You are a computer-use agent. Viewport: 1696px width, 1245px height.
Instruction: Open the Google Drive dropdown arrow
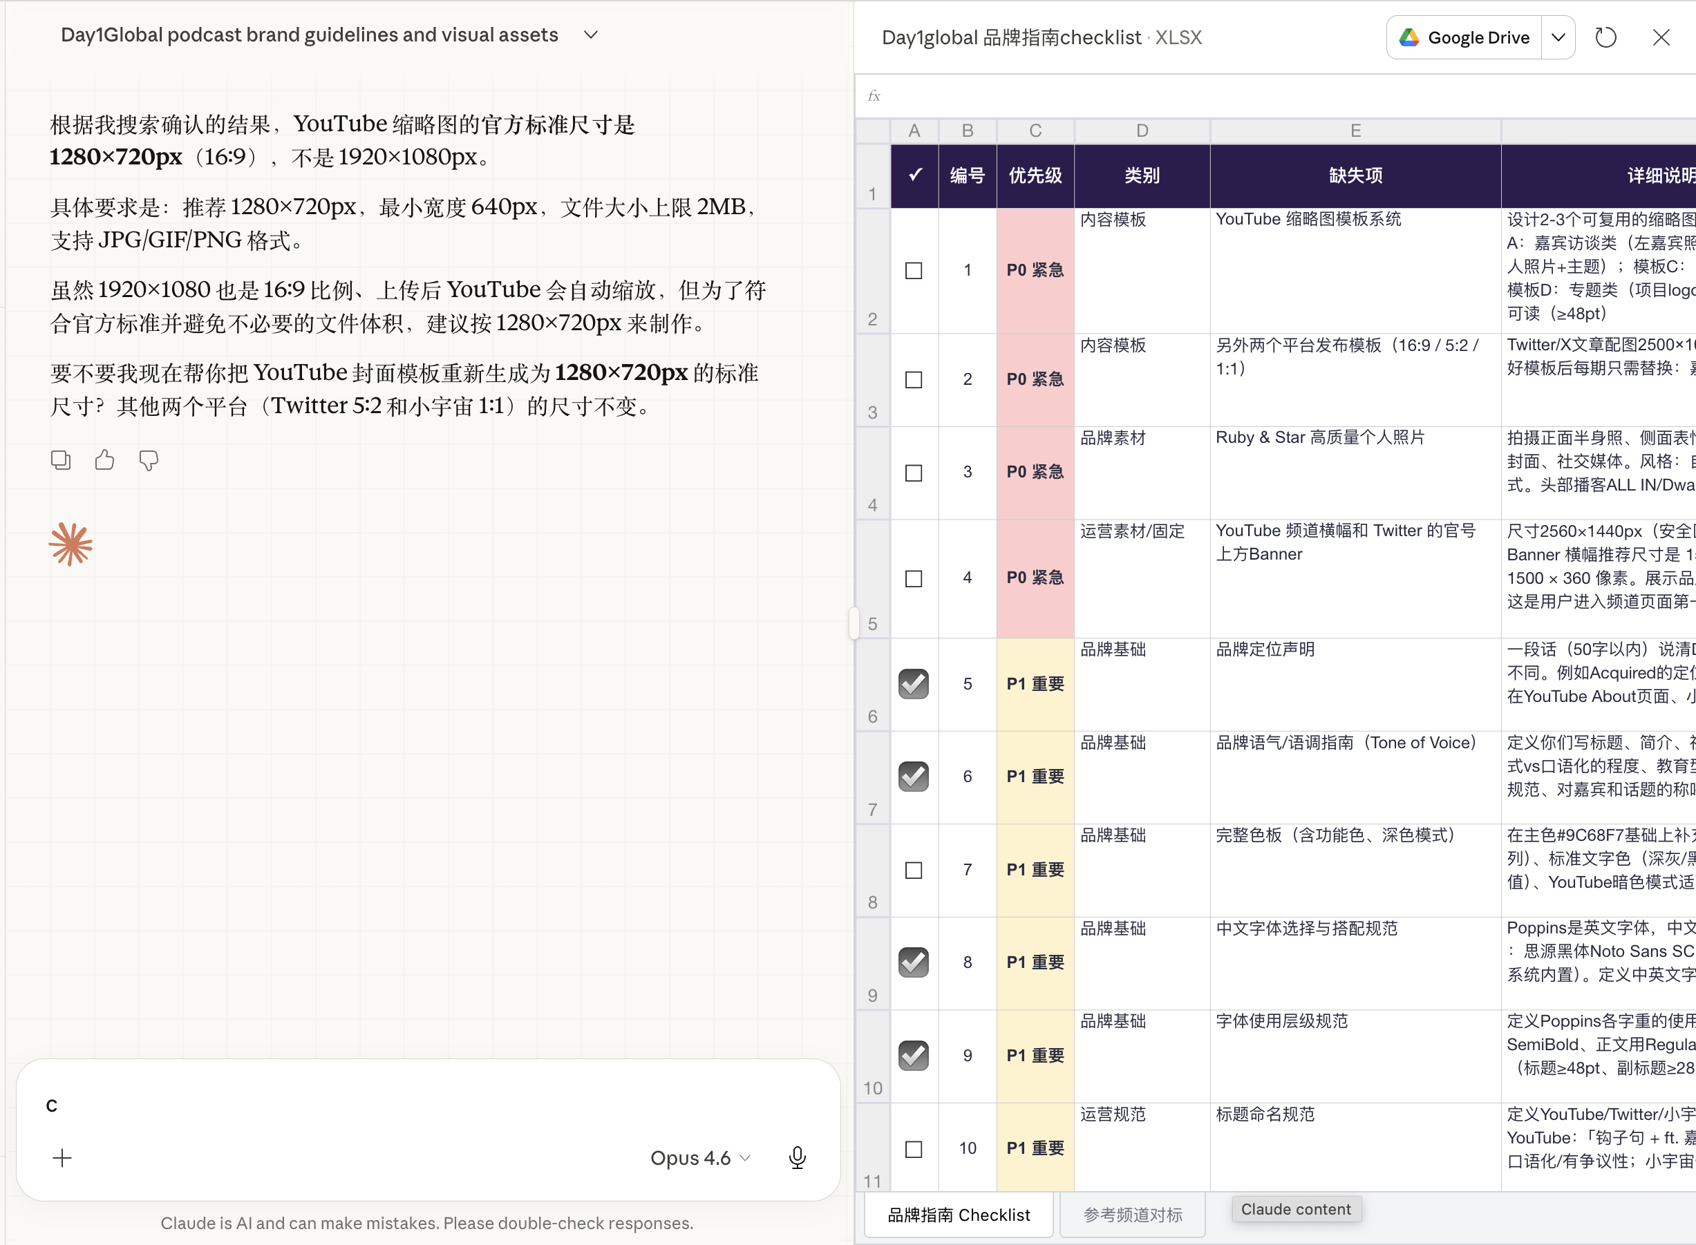(1558, 38)
